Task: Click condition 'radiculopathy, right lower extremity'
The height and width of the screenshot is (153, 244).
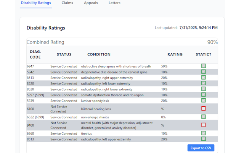Action: (x=107, y=89)
